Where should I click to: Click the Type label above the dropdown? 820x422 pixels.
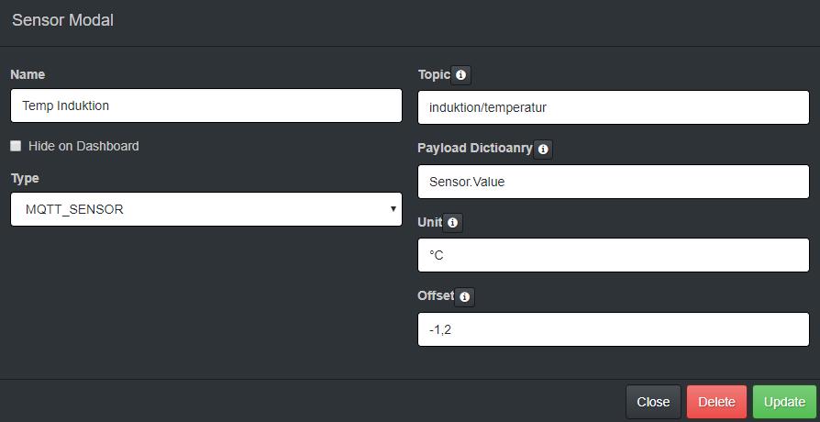click(x=25, y=178)
